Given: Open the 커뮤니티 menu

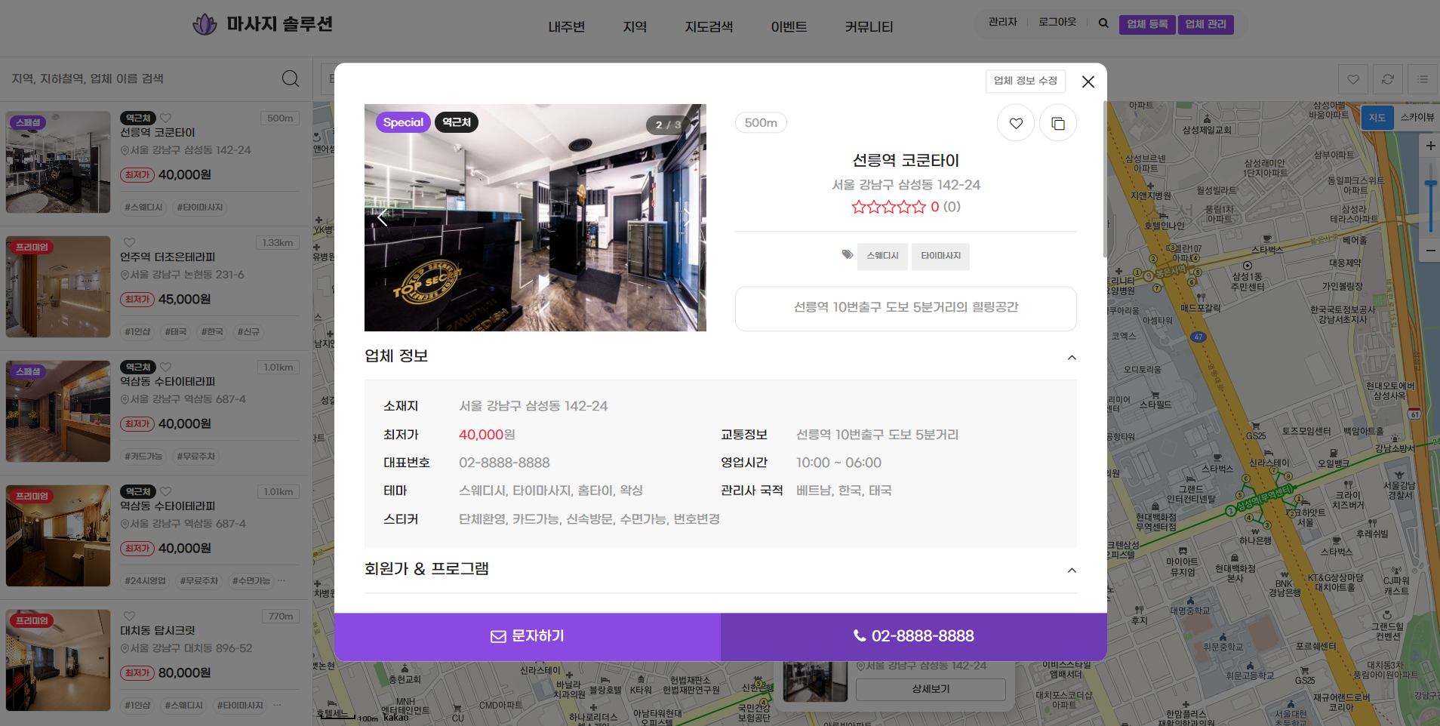Looking at the screenshot, I should pos(869,27).
